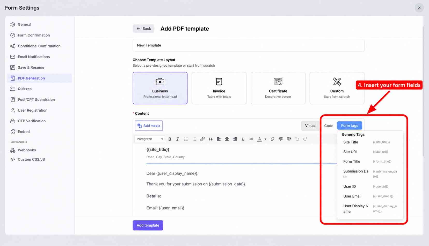Screen dimensions: 429x246
Task: Insert bulleted list in editor
Action: coord(186,139)
